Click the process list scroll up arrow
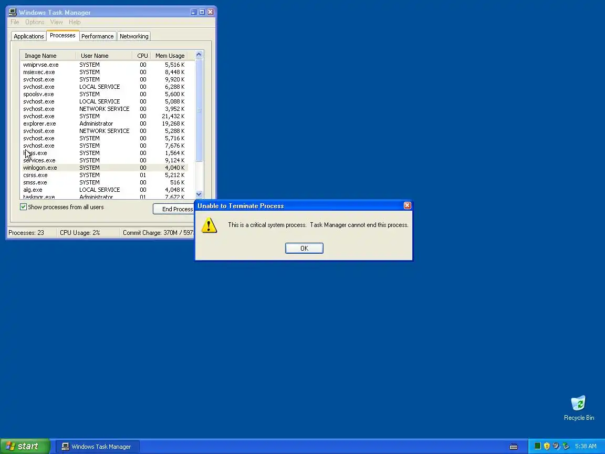Image resolution: width=605 pixels, height=454 pixels. click(199, 55)
